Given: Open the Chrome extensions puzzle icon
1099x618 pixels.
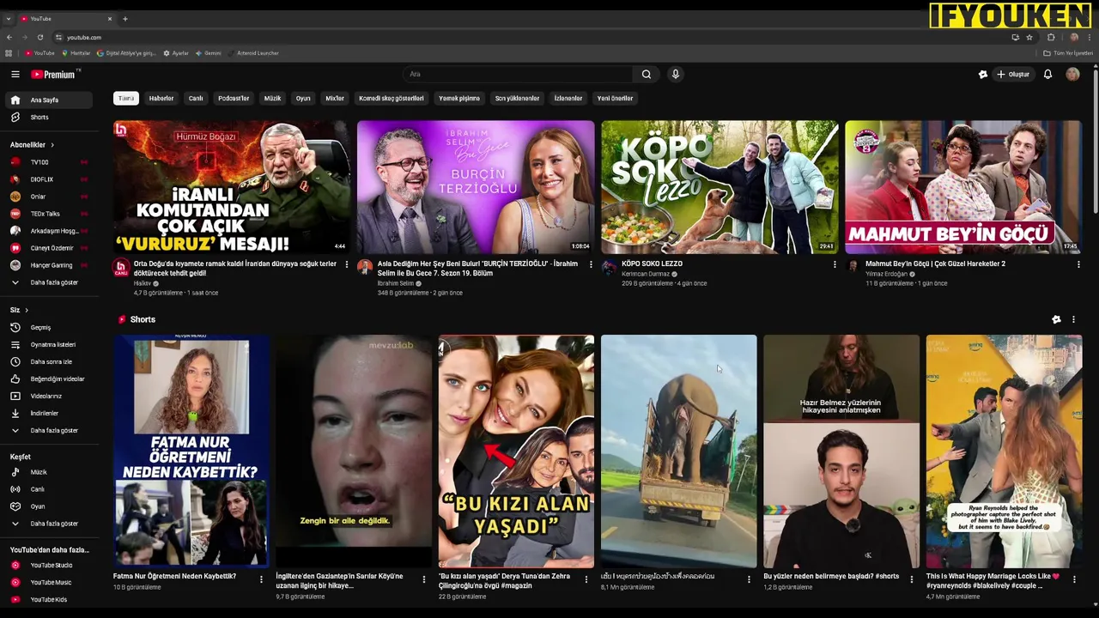Looking at the screenshot, I should (x=1051, y=37).
